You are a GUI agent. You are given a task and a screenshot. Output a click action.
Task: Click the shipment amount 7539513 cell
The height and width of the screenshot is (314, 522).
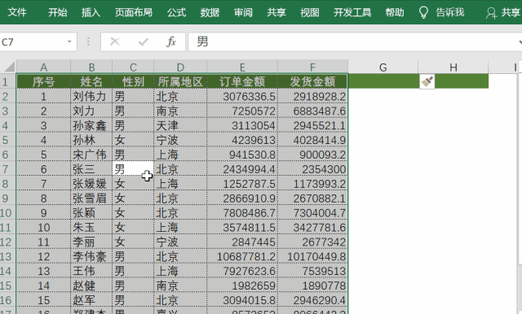312,271
